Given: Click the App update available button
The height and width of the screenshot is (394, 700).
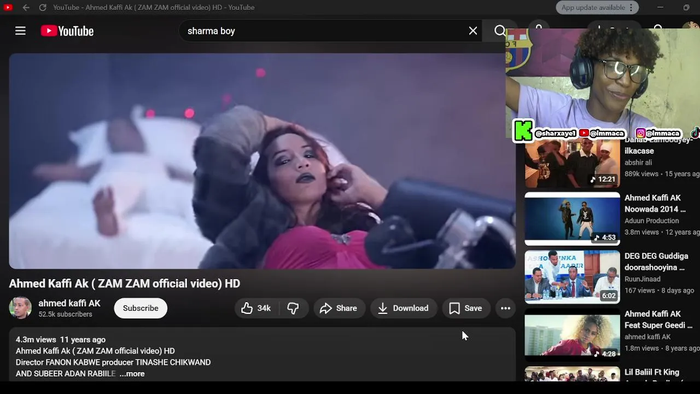Looking at the screenshot, I should click(x=593, y=8).
